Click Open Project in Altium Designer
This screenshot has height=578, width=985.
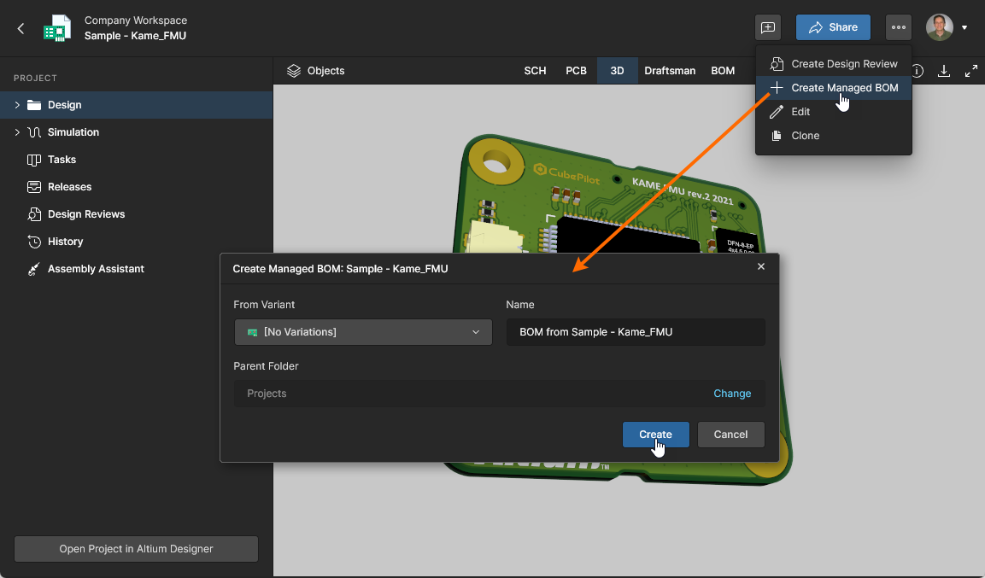pyautogui.click(x=137, y=548)
